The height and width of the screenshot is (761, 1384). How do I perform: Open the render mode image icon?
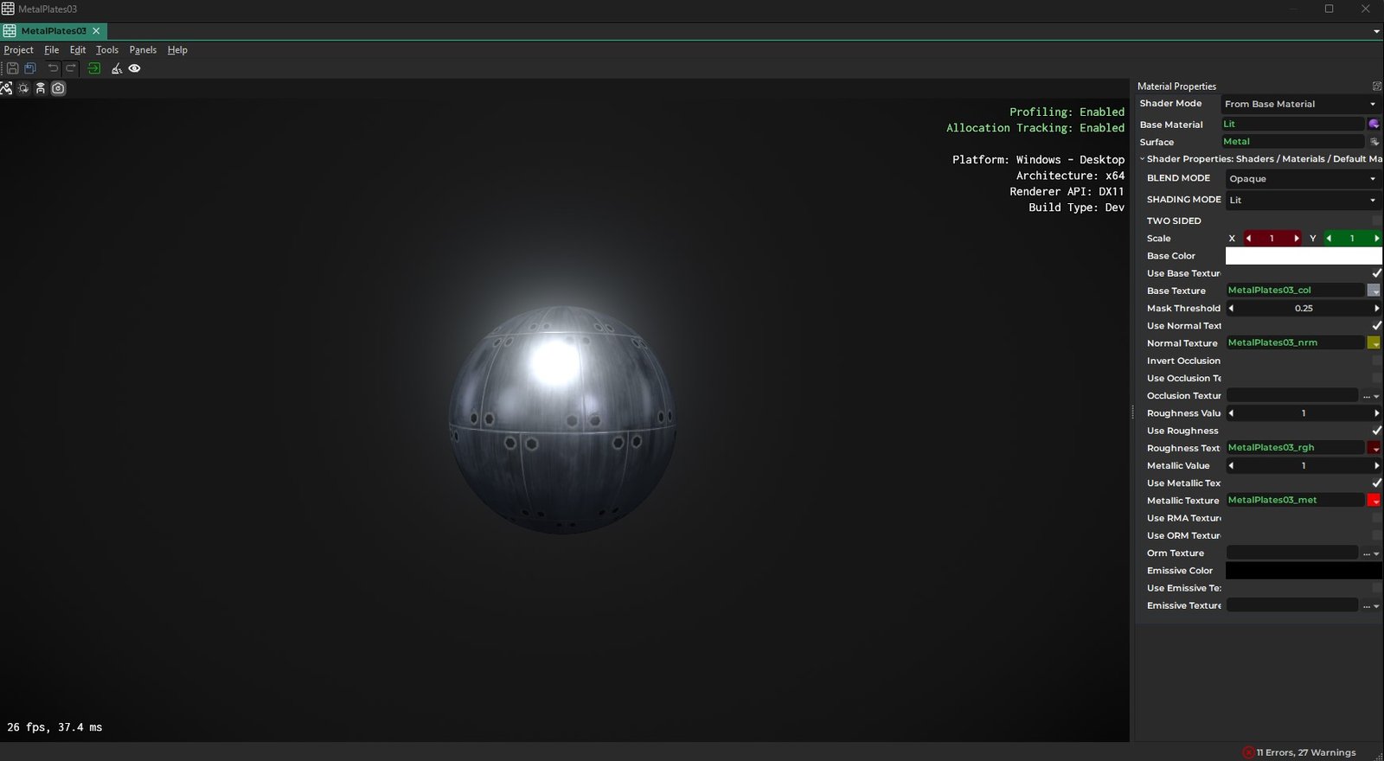[6, 88]
